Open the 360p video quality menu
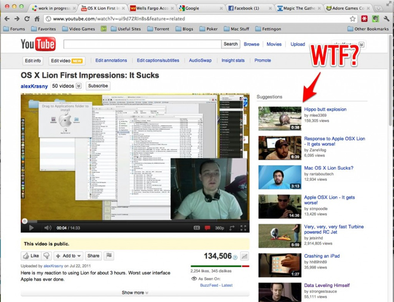 [x=220, y=228]
